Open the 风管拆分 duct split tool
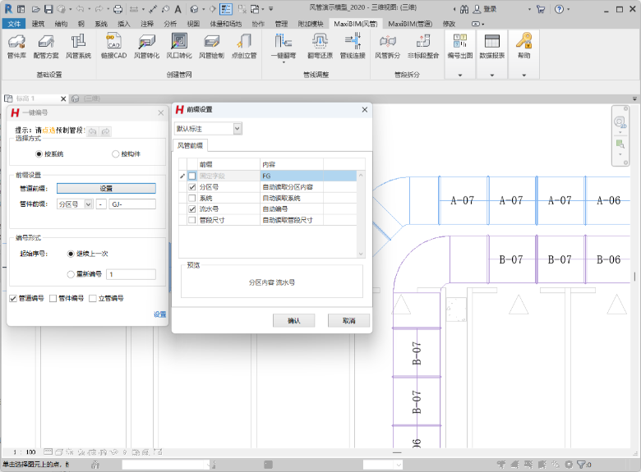 pyautogui.click(x=387, y=44)
